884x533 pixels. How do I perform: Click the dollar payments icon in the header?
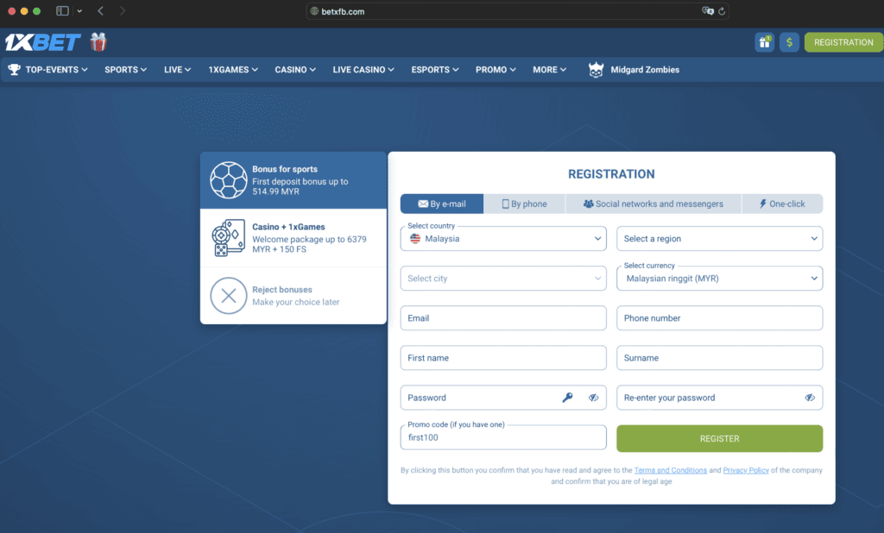tap(789, 41)
